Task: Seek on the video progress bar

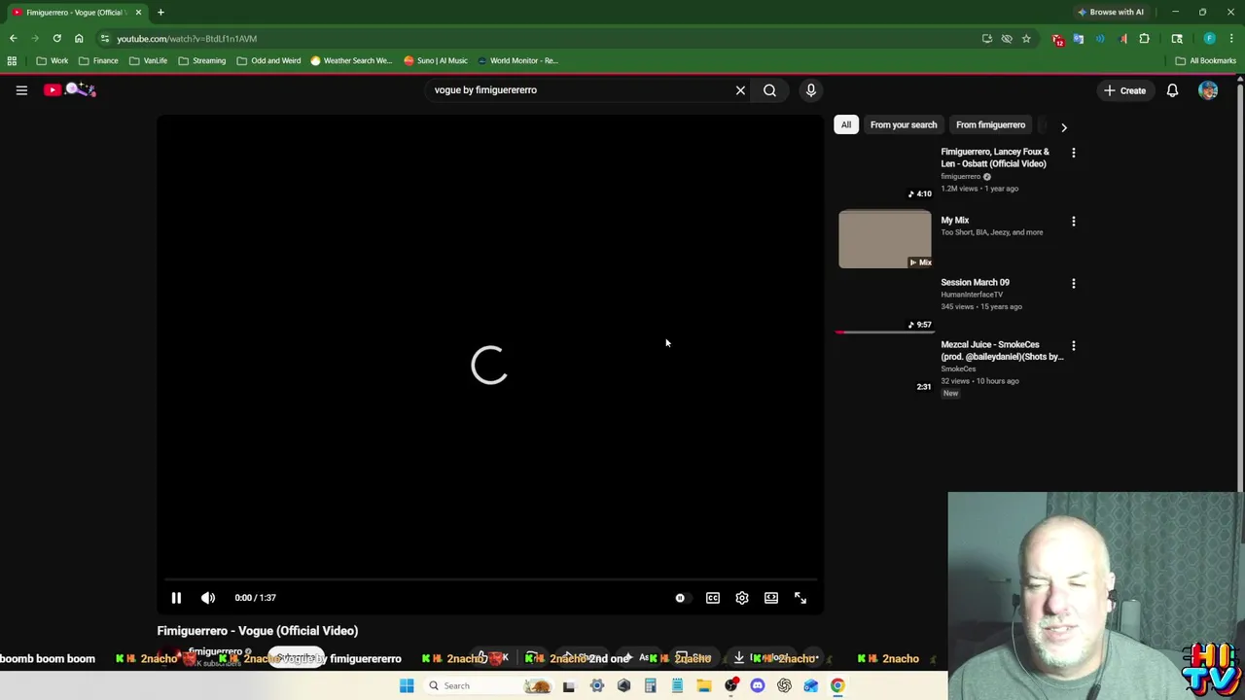Action: pos(490,579)
